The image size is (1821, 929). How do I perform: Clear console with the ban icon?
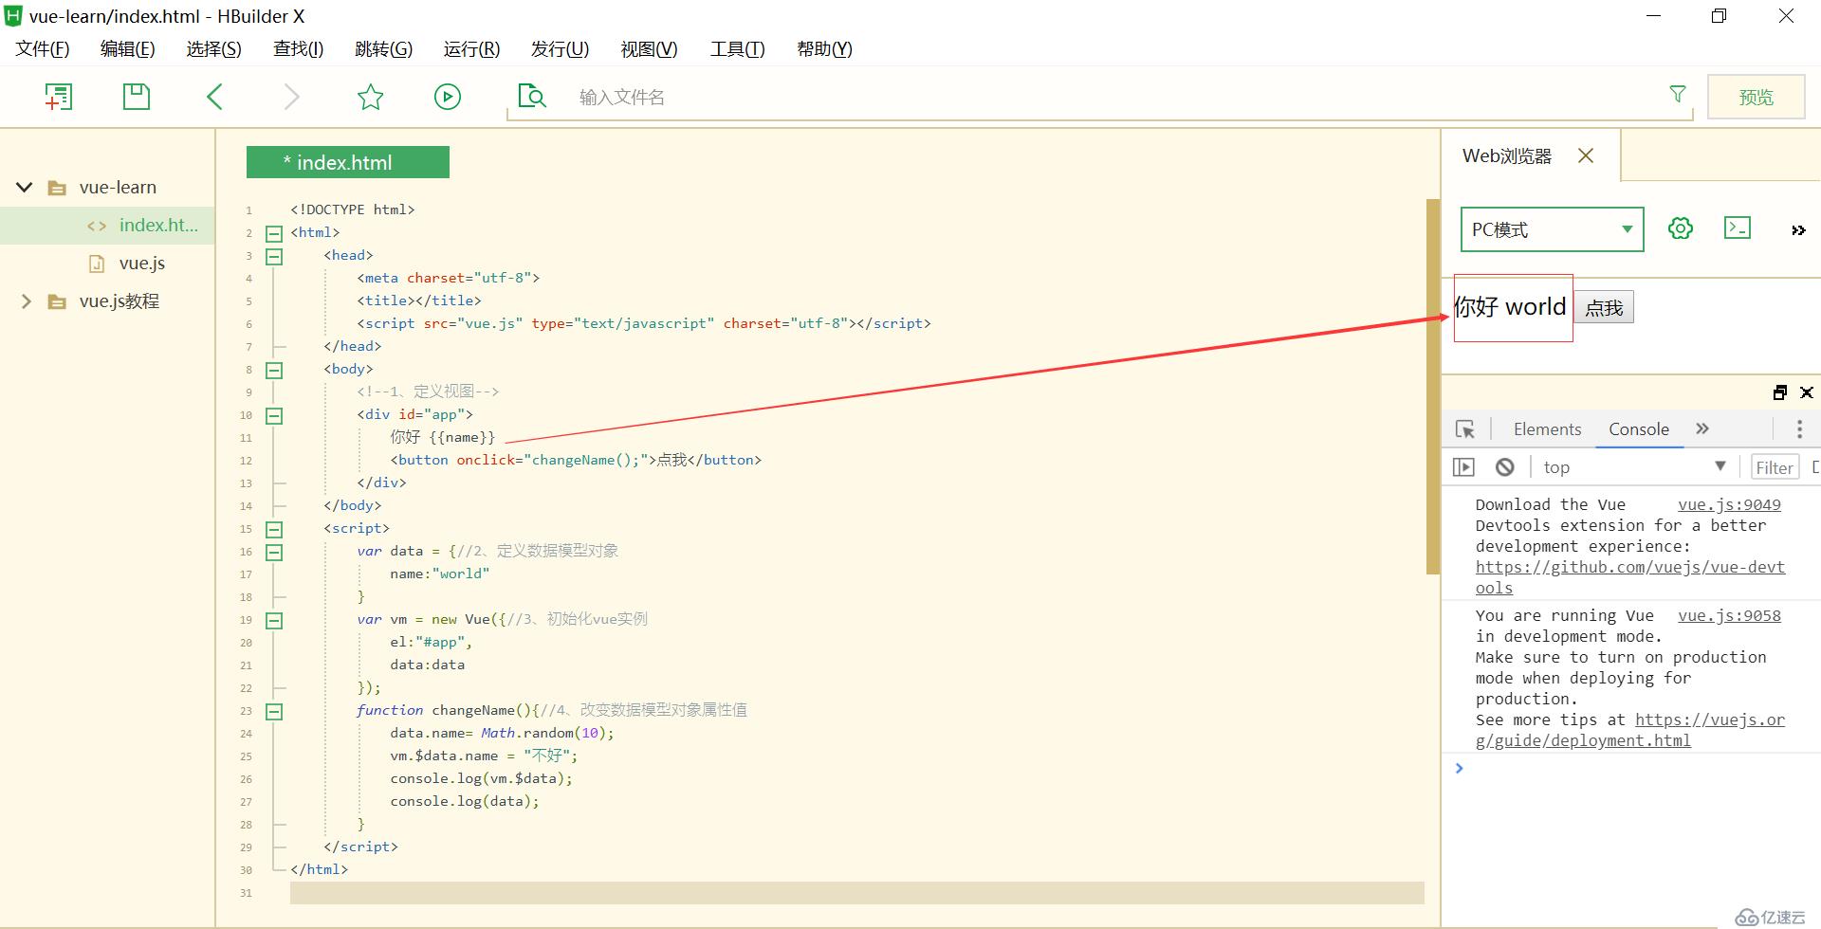pyautogui.click(x=1505, y=467)
